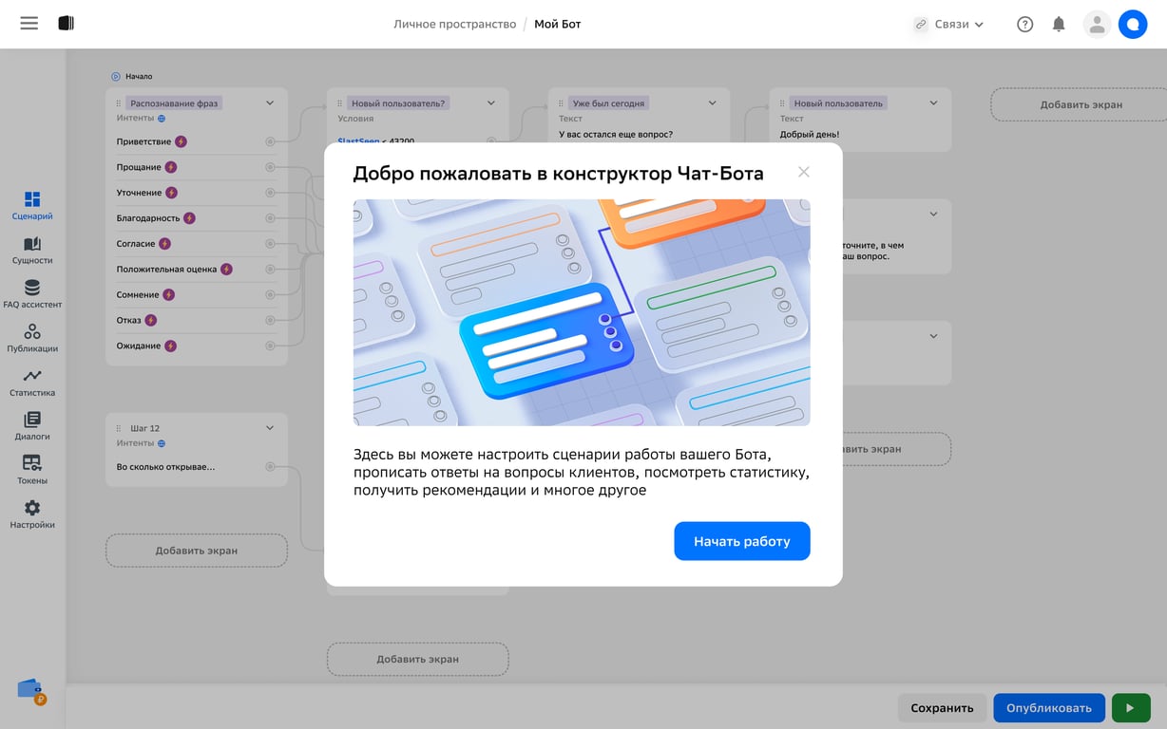This screenshot has width=1167, height=729.
Task: Click lightning icon next to Приветствие
Action: (x=181, y=141)
